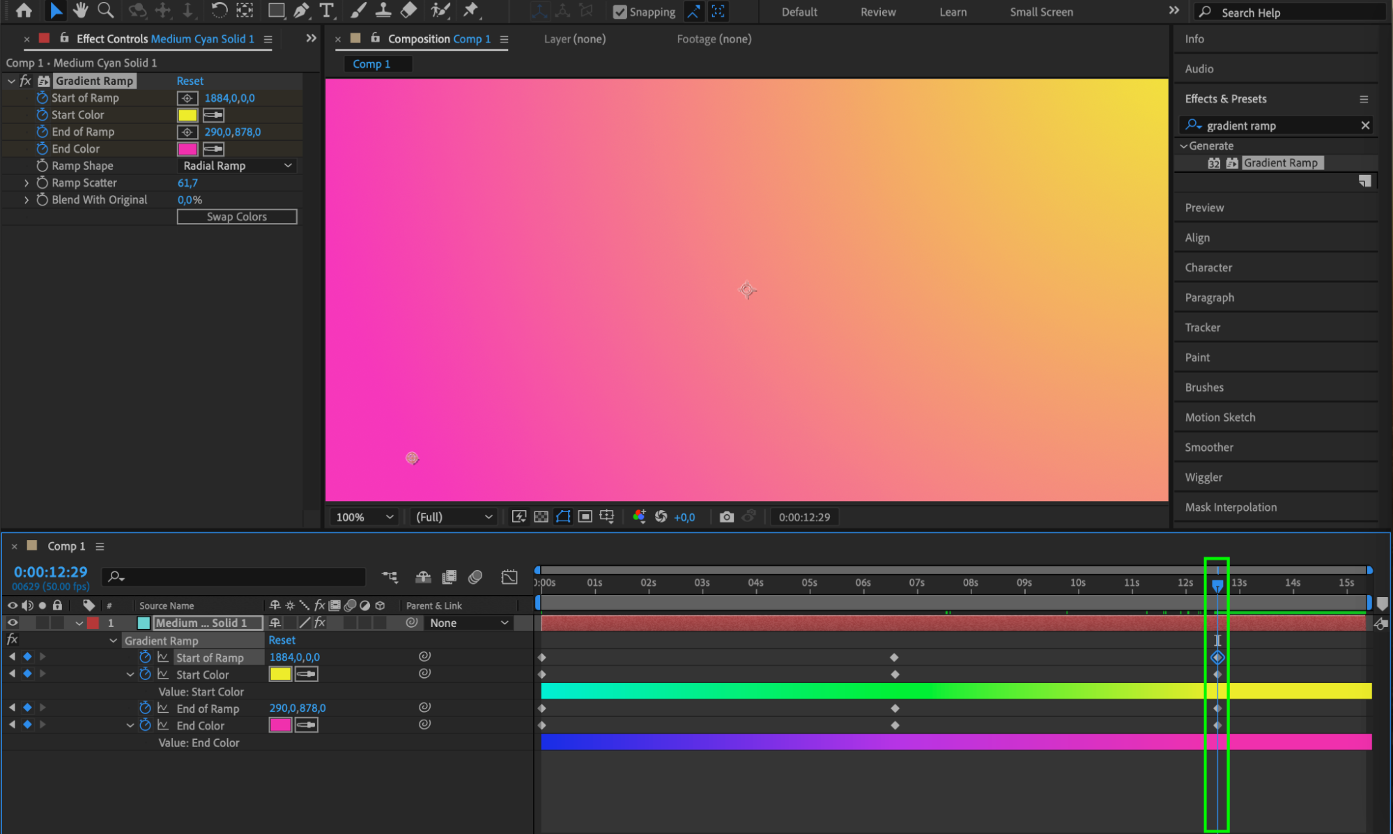Screen dimensions: 1393x834
Task: Toggle Start of Ramp stopwatch
Action: (43, 98)
